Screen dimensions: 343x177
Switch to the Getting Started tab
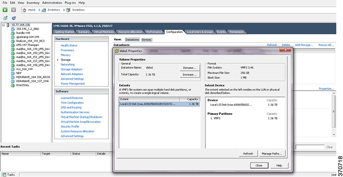64,32
